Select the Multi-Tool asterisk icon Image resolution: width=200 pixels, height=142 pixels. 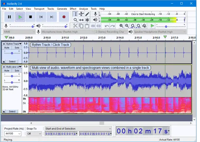[x=87, y=20]
